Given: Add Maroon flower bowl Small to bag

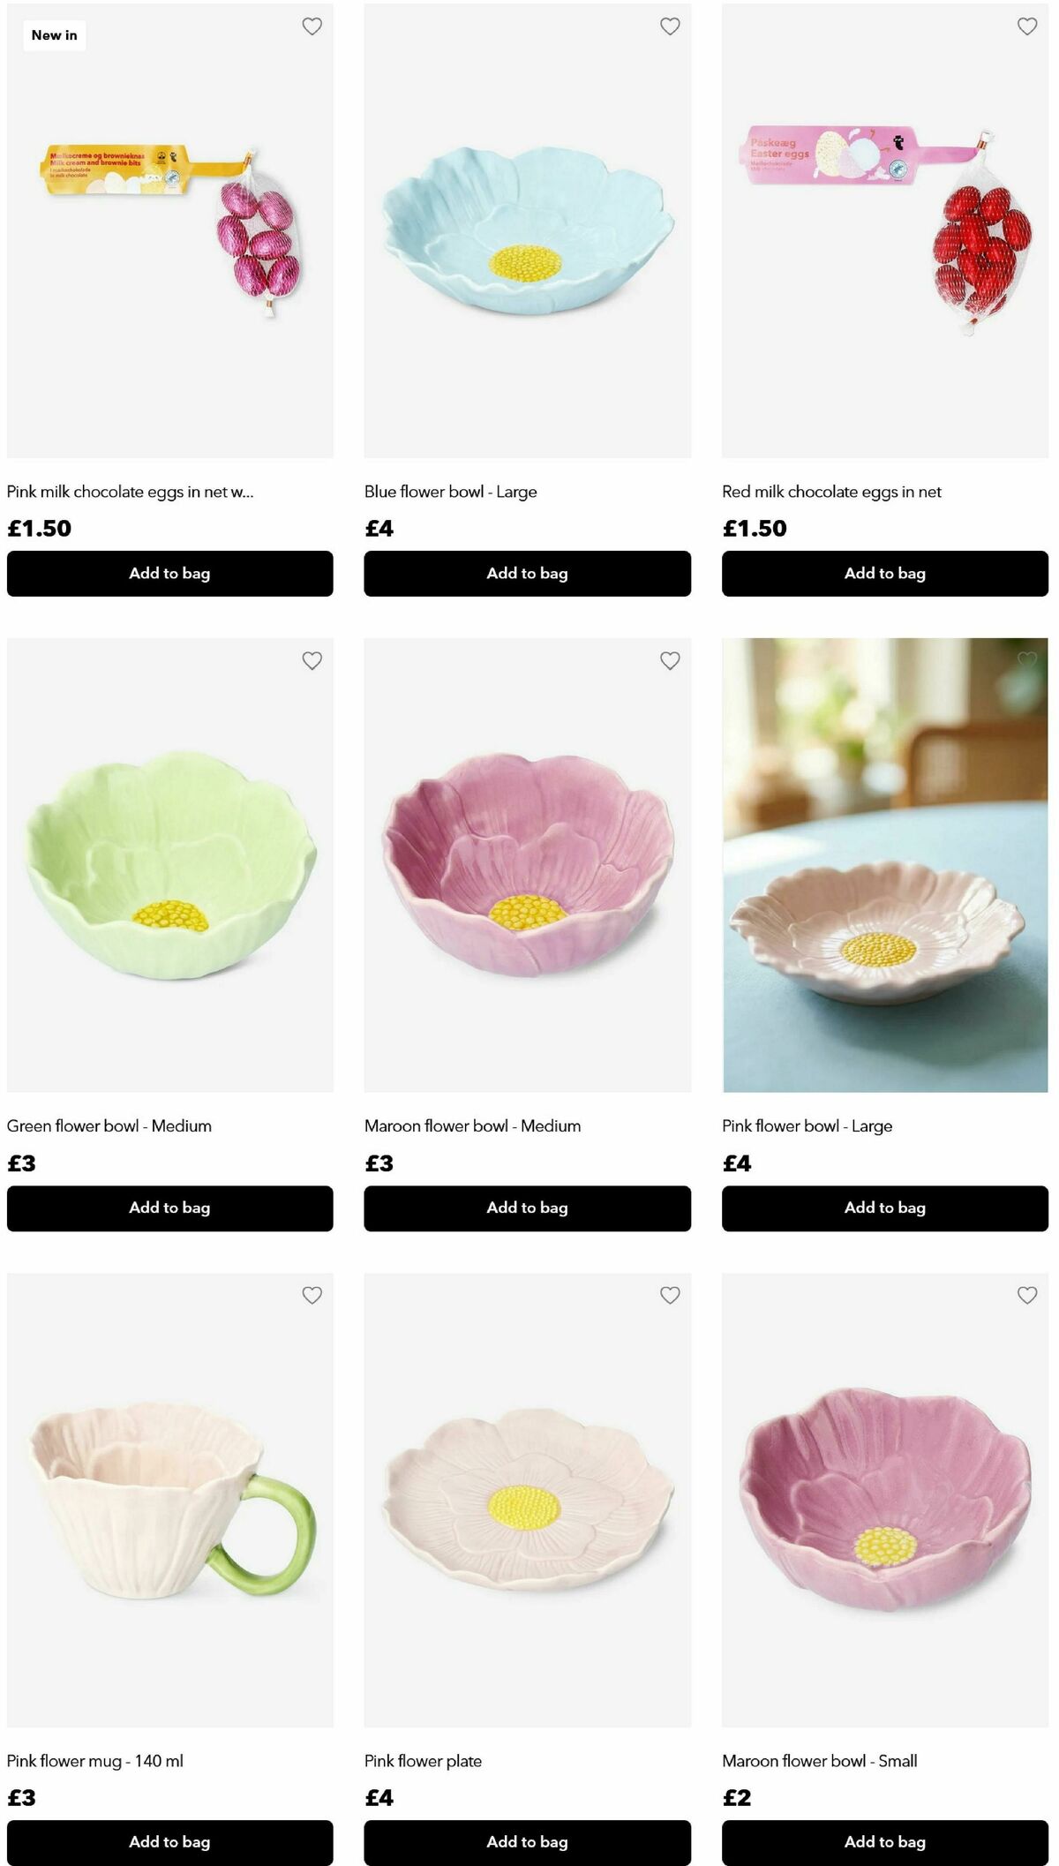Looking at the screenshot, I should tap(885, 1843).
